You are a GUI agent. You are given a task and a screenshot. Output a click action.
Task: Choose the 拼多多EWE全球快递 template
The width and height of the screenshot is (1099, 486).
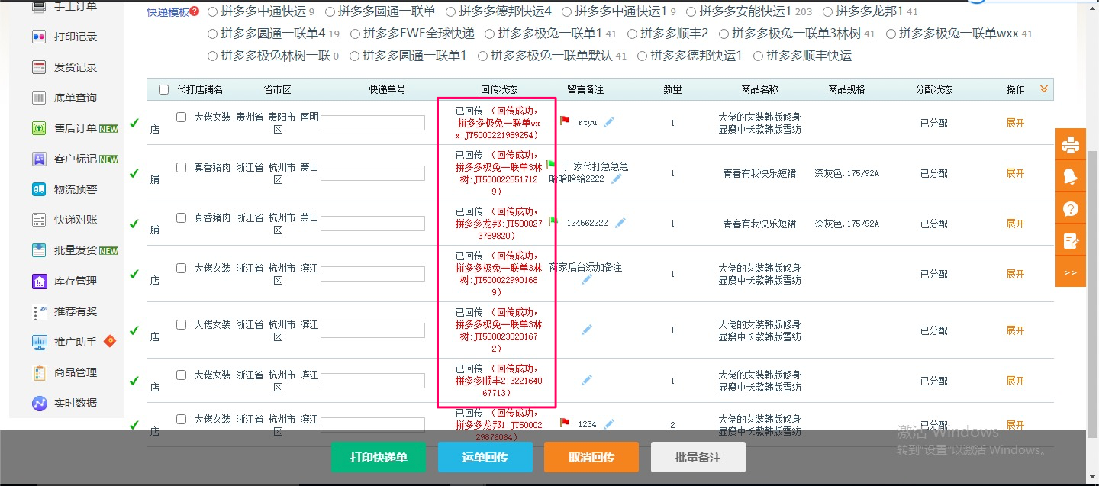click(x=355, y=34)
